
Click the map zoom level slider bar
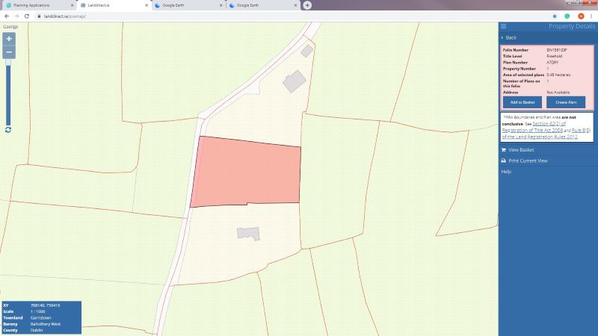8,93
